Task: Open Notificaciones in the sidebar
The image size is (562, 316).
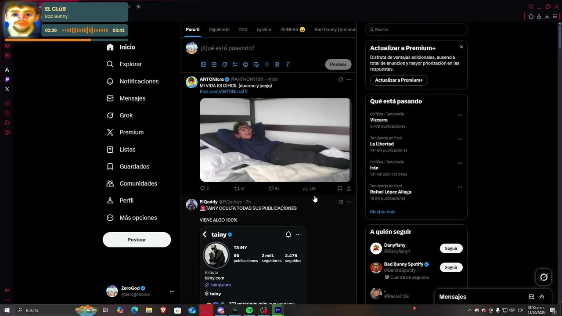Action: pos(133,81)
